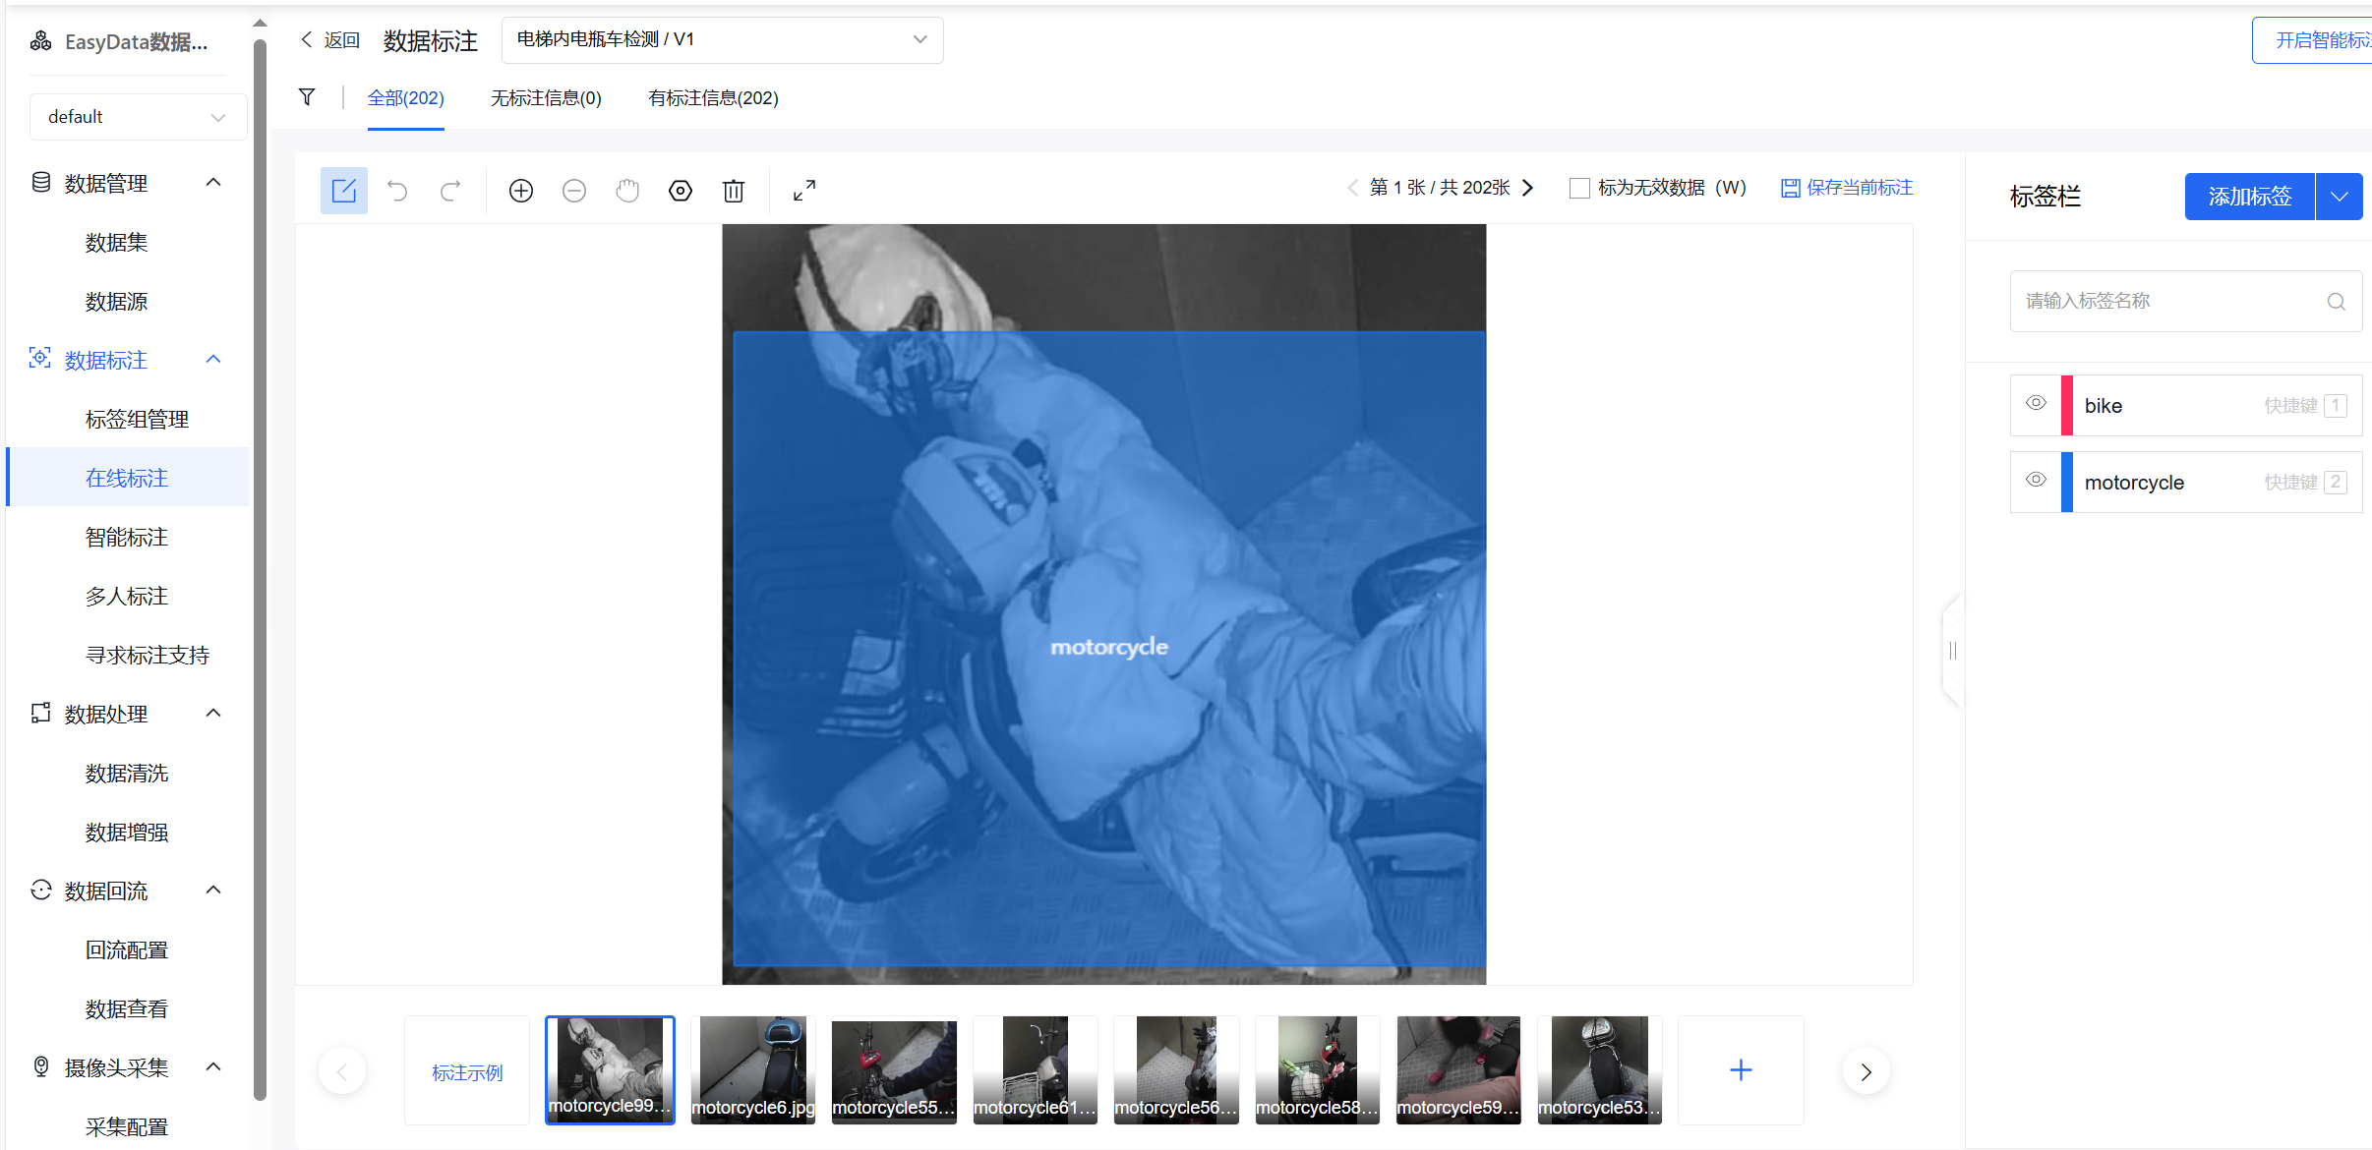Click the undo icon in the annotation toolbar
This screenshot has width=2372, height=1150.
pos(397,190)
